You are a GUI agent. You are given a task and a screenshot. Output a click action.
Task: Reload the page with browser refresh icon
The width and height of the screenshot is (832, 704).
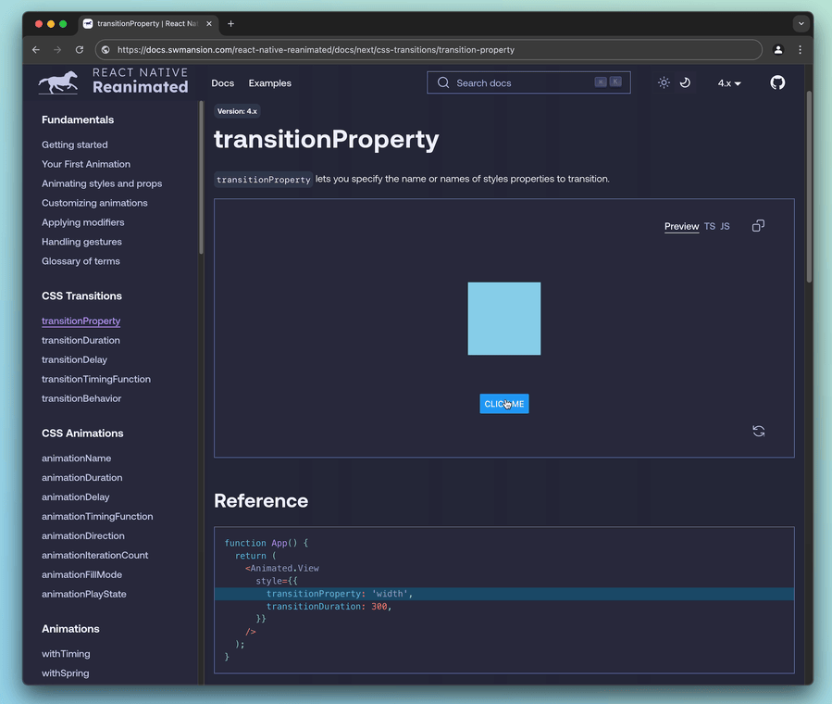pyautogui.click(x=80, y=50)
